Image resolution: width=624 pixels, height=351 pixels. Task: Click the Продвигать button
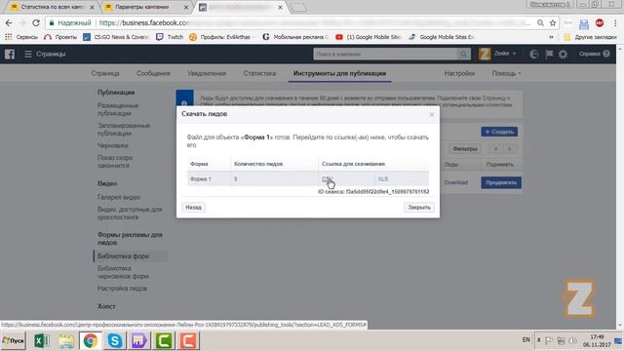tap(501, 182)
